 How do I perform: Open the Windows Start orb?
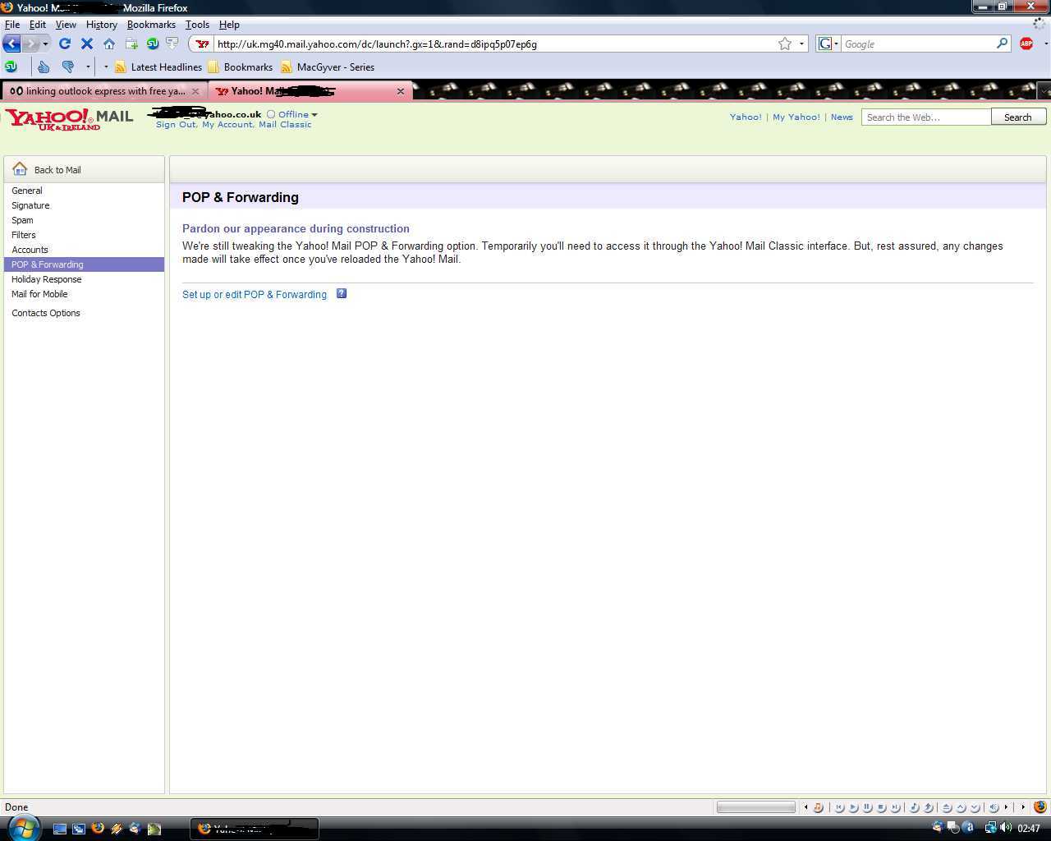pos(24,828)
